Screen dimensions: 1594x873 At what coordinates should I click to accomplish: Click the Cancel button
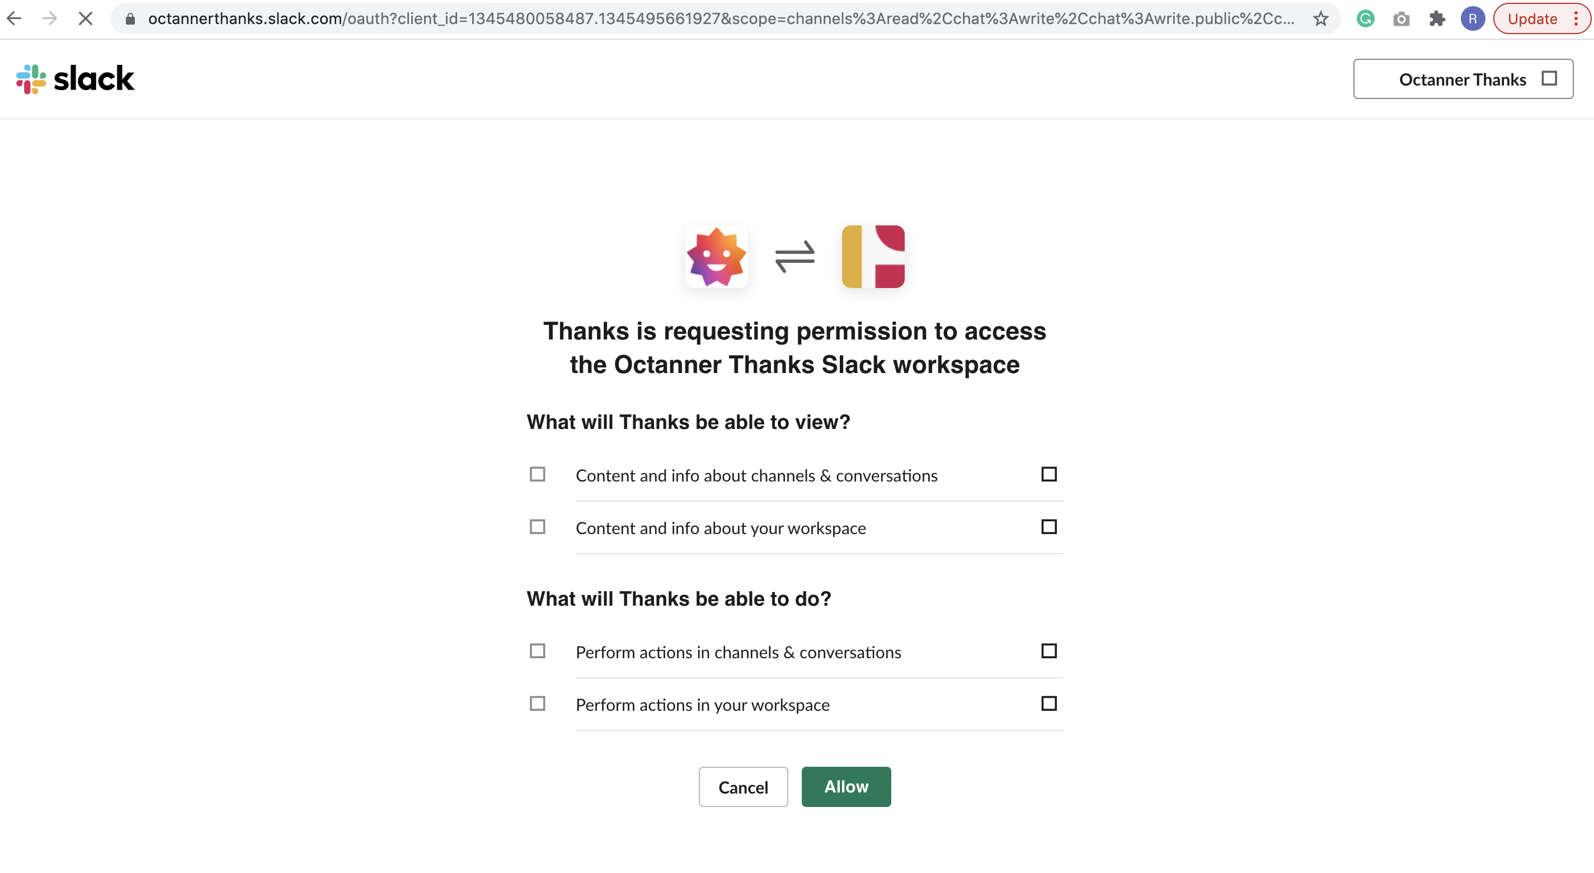click(742, 787)
